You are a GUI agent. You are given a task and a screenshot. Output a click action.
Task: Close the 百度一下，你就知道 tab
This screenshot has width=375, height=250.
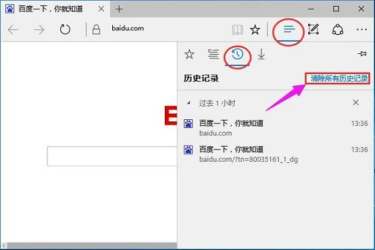(x=101, y=9)
